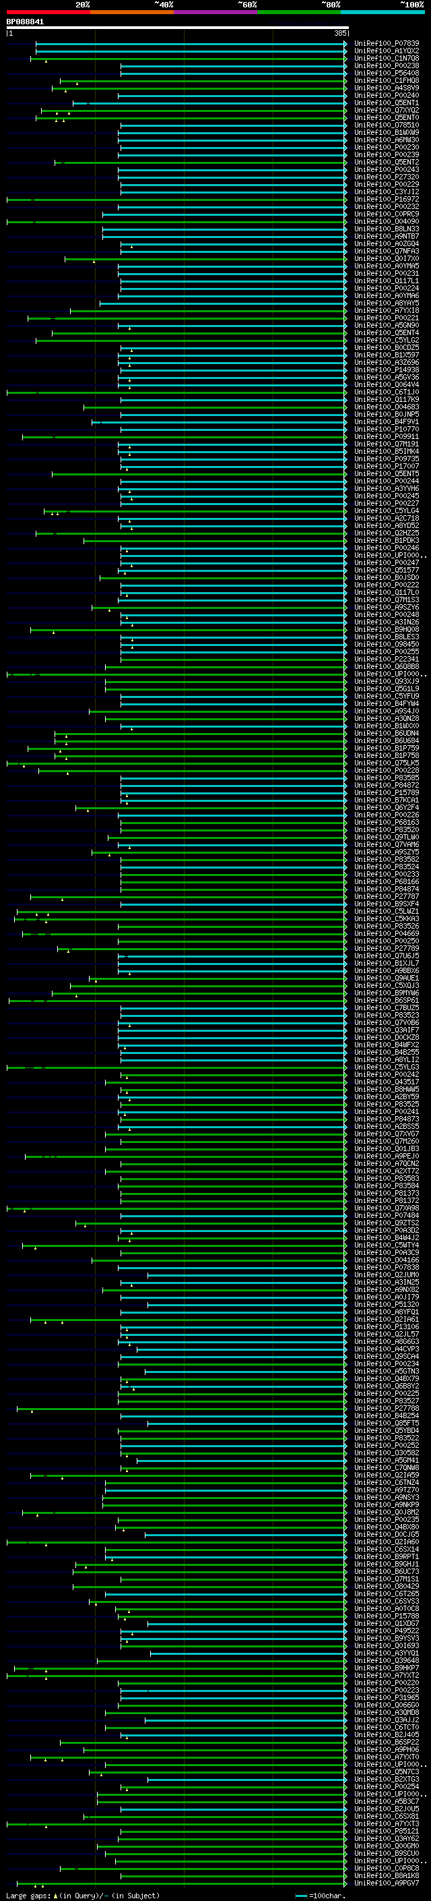The image size is (431, 1901).
Task: Choose the UniRef100_B1WXW9 hit
Action: pyautogui.click(x=387, y=133)
